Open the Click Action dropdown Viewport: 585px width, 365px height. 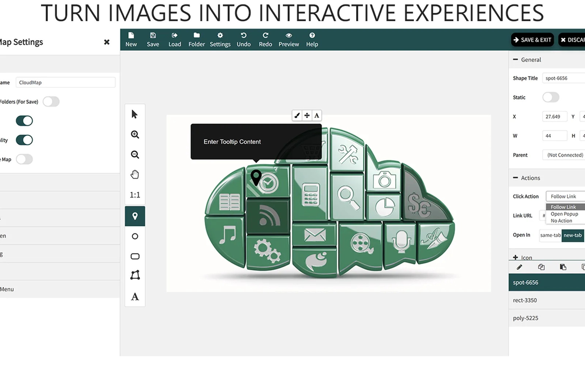(565, 196)
